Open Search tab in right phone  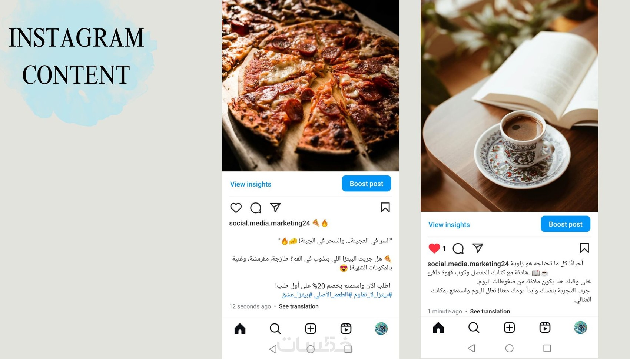[x=474, y=328]
